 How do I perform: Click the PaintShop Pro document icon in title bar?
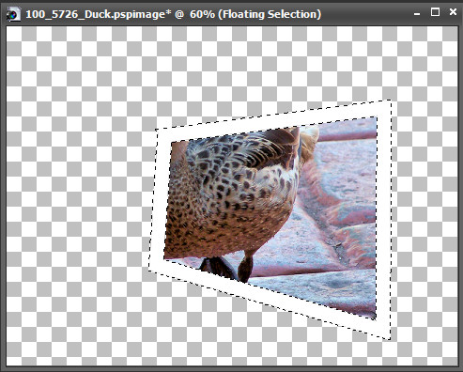[13, 14]
